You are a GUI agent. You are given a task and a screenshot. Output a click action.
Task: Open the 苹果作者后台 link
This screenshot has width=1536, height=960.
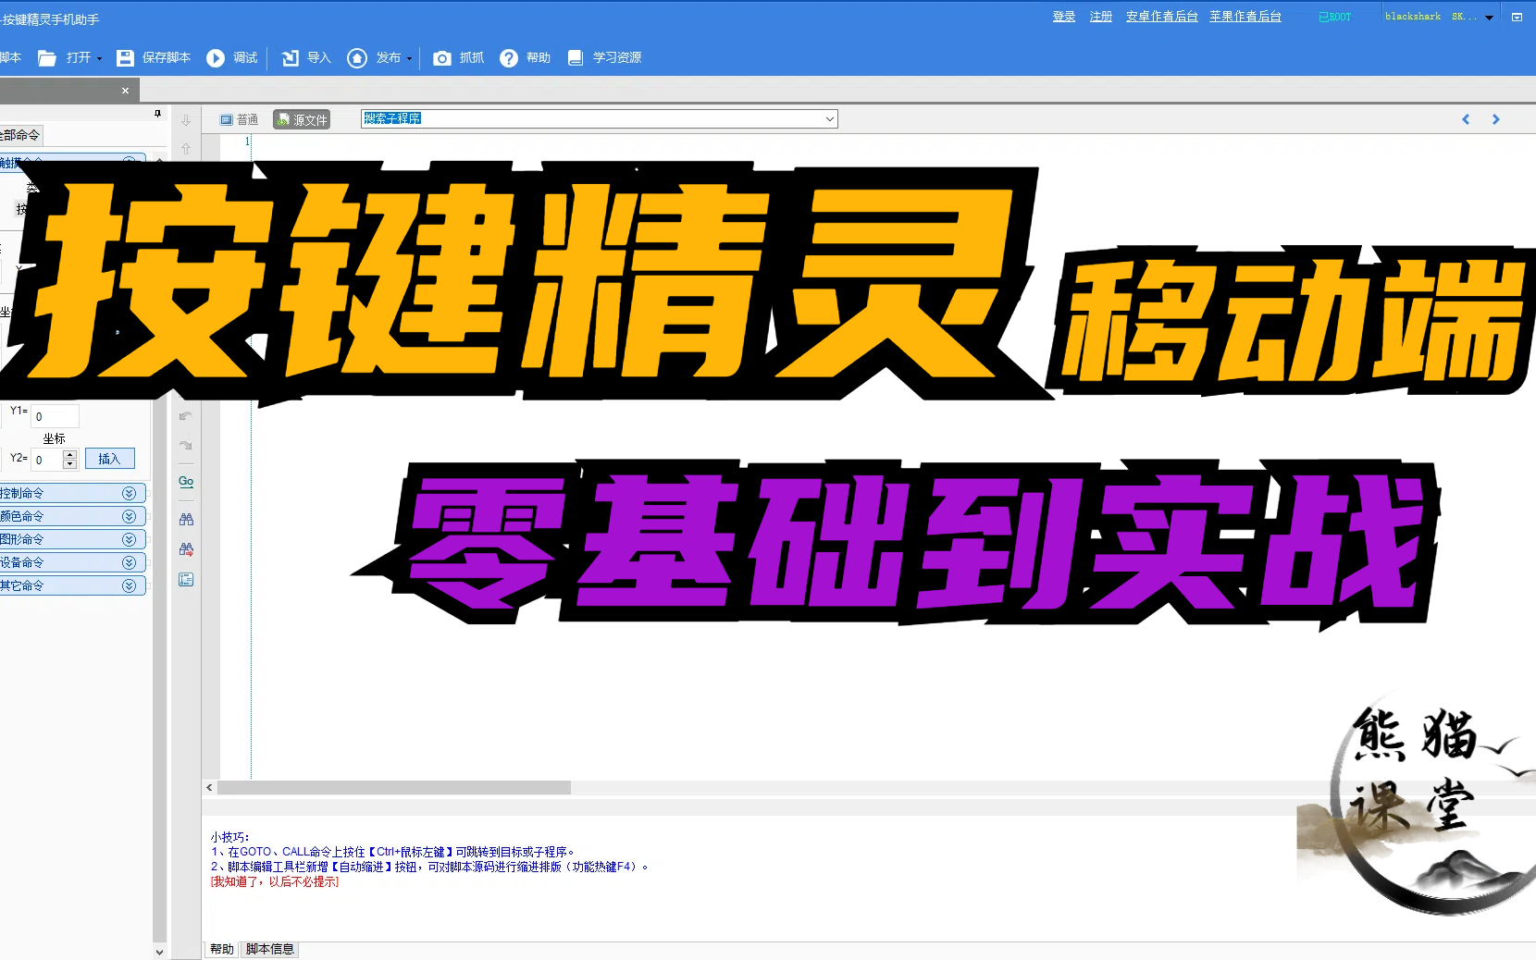[1245, 17]
